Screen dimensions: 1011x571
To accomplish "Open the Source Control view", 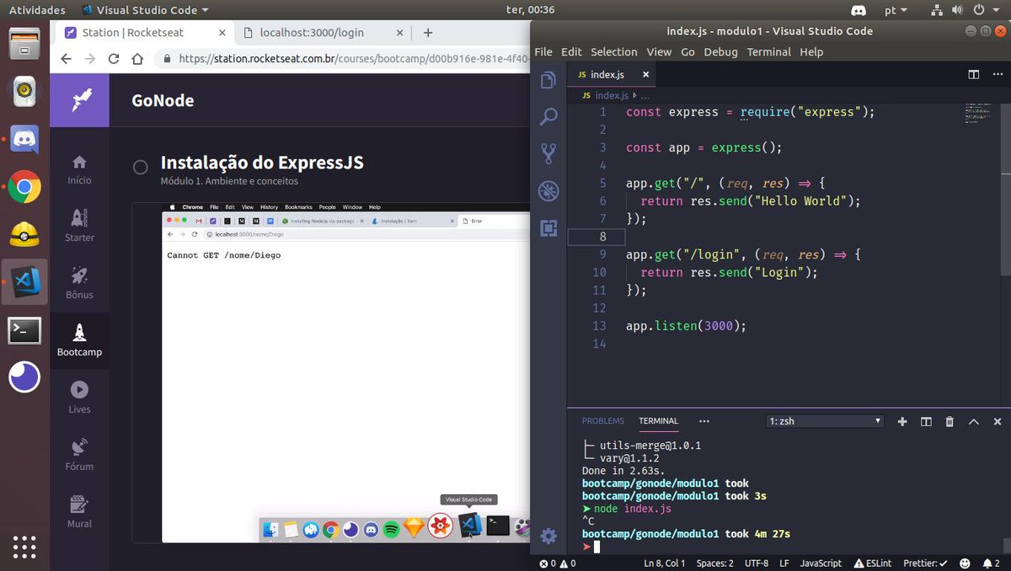I will [548, 153].
